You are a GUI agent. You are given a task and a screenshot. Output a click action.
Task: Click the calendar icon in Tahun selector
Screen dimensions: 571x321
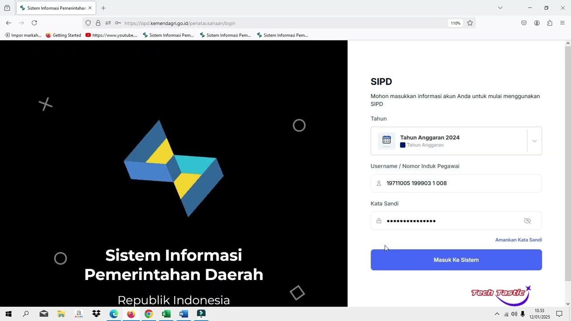point(386,140)
